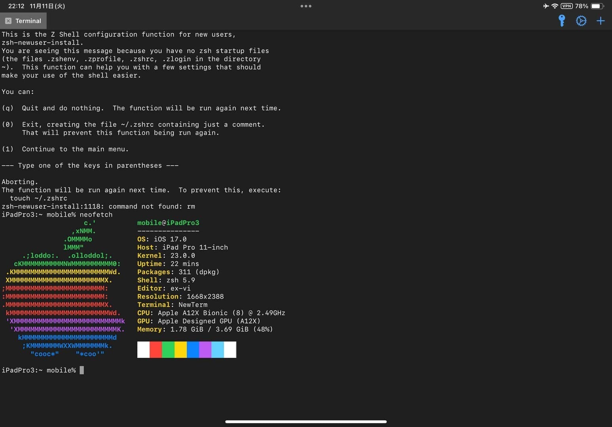Click the 'OS: iOS 17.0' line
This screenshot has width=612, height=427.
(x=162, y=239)
